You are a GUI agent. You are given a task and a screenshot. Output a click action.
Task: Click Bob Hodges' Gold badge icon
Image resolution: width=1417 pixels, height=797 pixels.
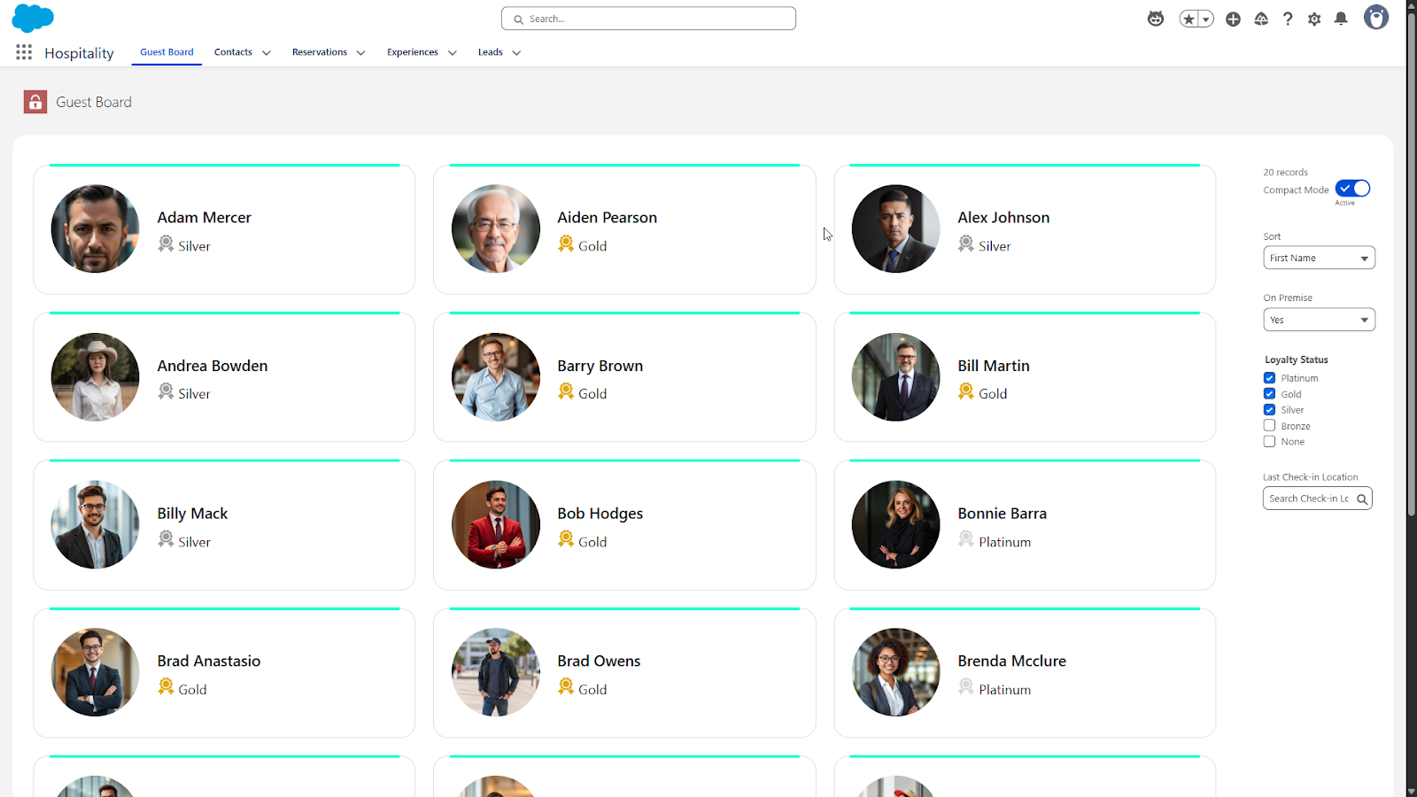click(x=566, y=539)
